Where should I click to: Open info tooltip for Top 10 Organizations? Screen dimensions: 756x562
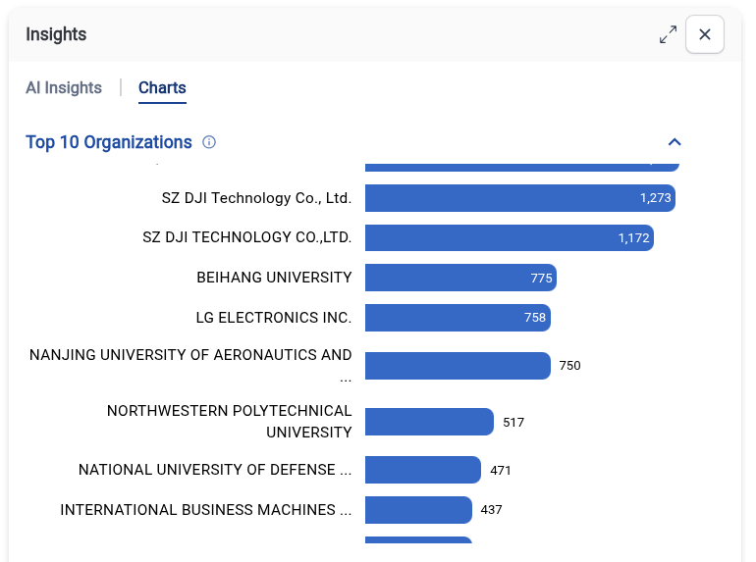[x=209, y=142]
